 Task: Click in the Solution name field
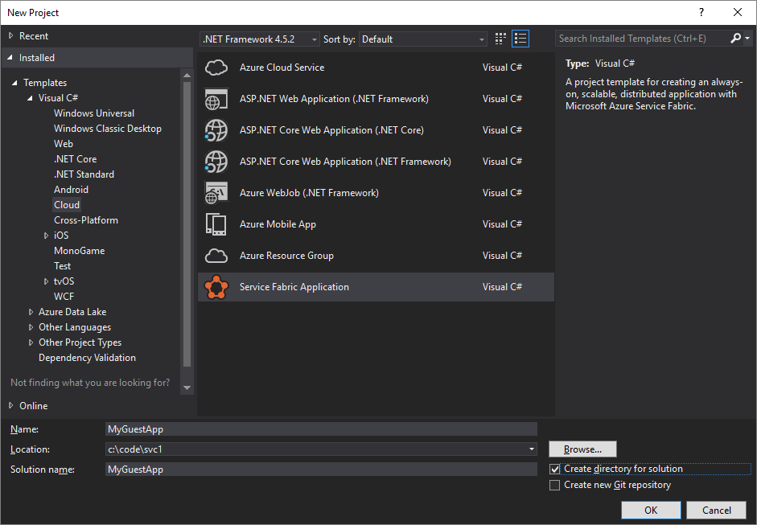[x=322, y=469]
